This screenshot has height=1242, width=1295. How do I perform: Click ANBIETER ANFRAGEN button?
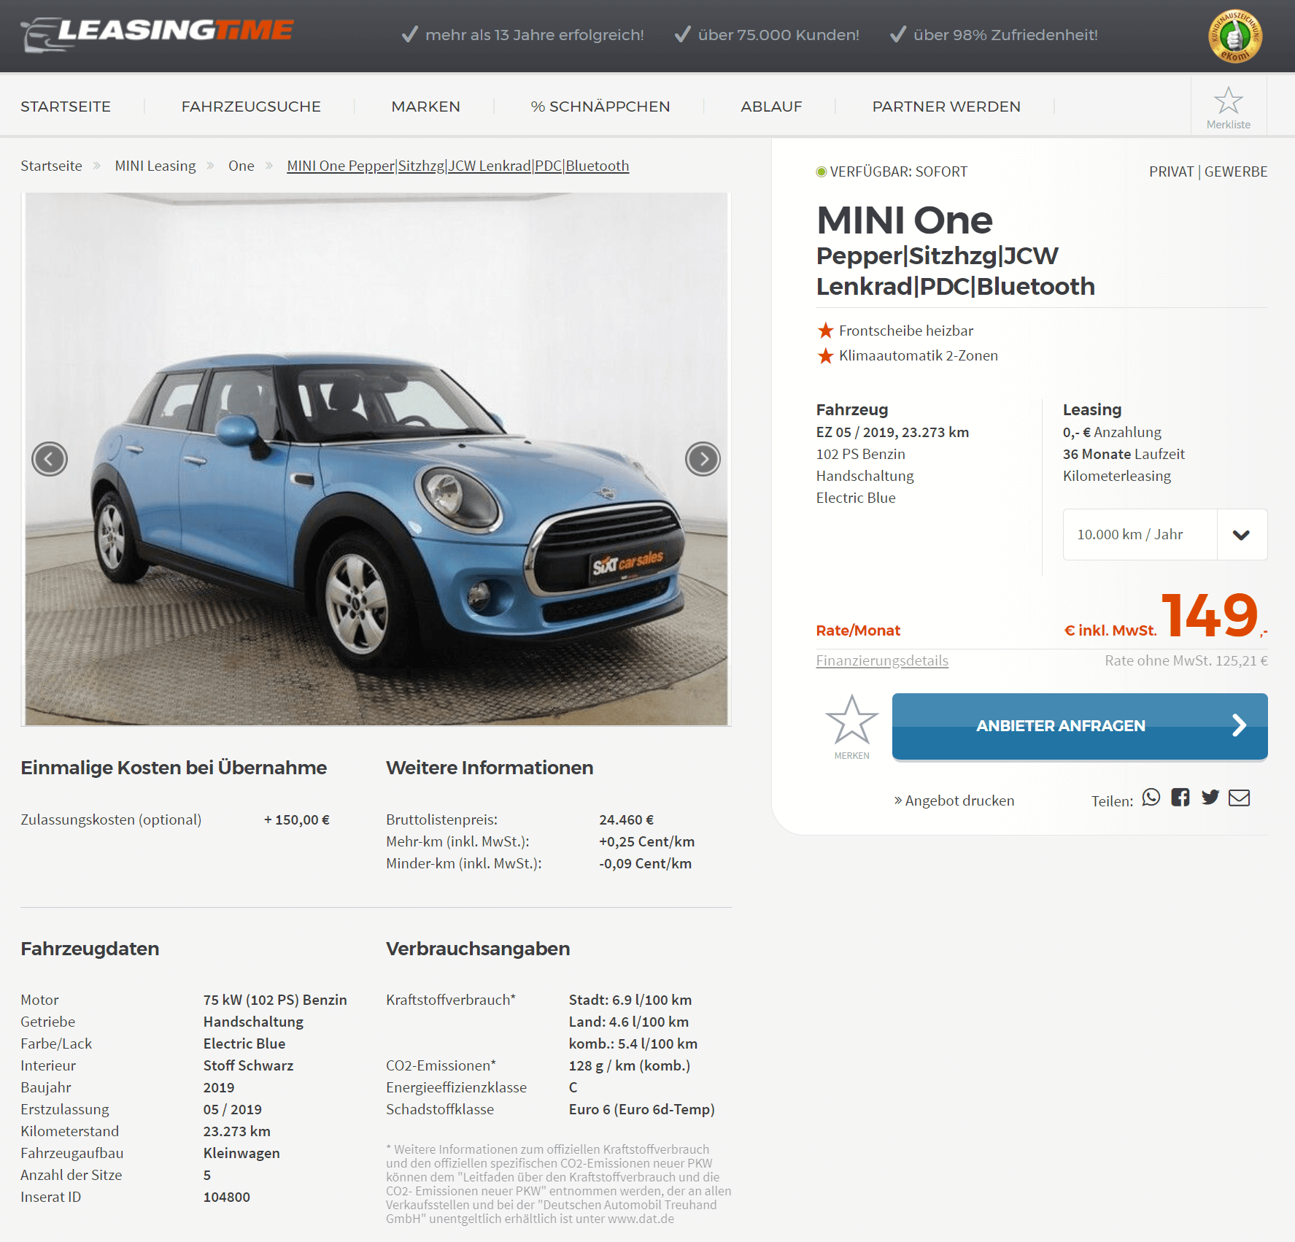pos(1080,726)
